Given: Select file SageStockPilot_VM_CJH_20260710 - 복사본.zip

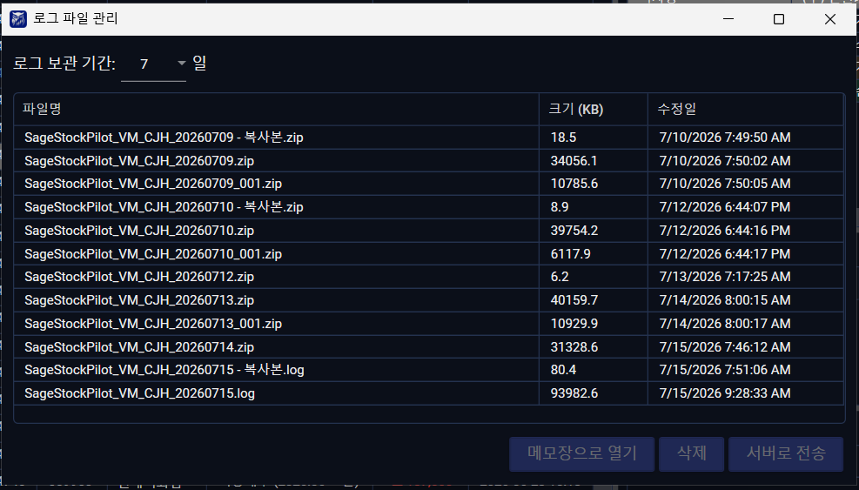Looking at the screenshot, I should (164, 207).
